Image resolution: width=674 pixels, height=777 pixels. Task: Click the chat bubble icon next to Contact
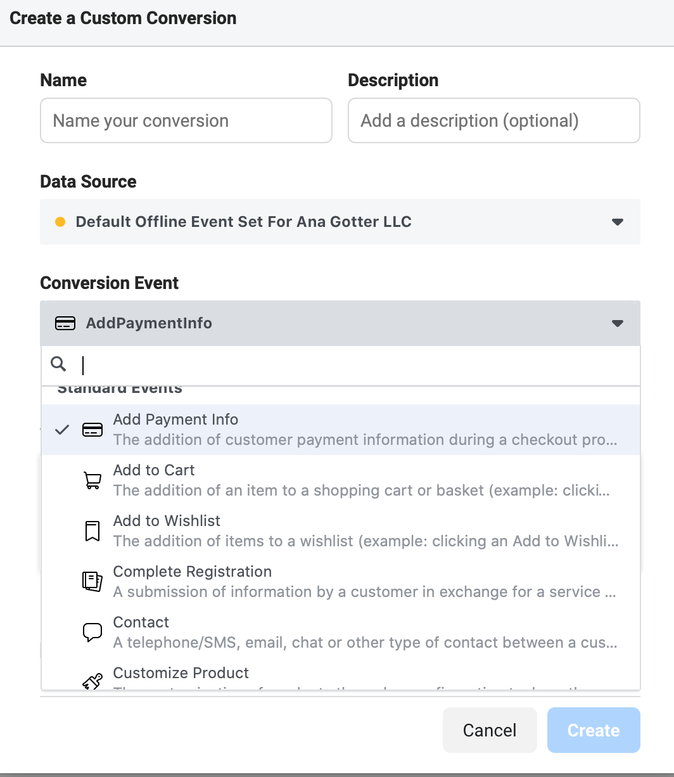tap(92, 631)
